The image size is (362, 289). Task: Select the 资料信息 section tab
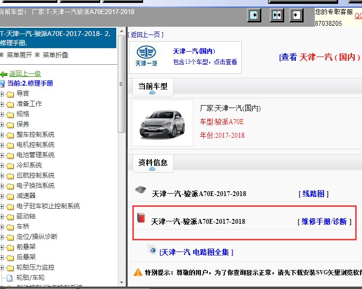[153, 163]
